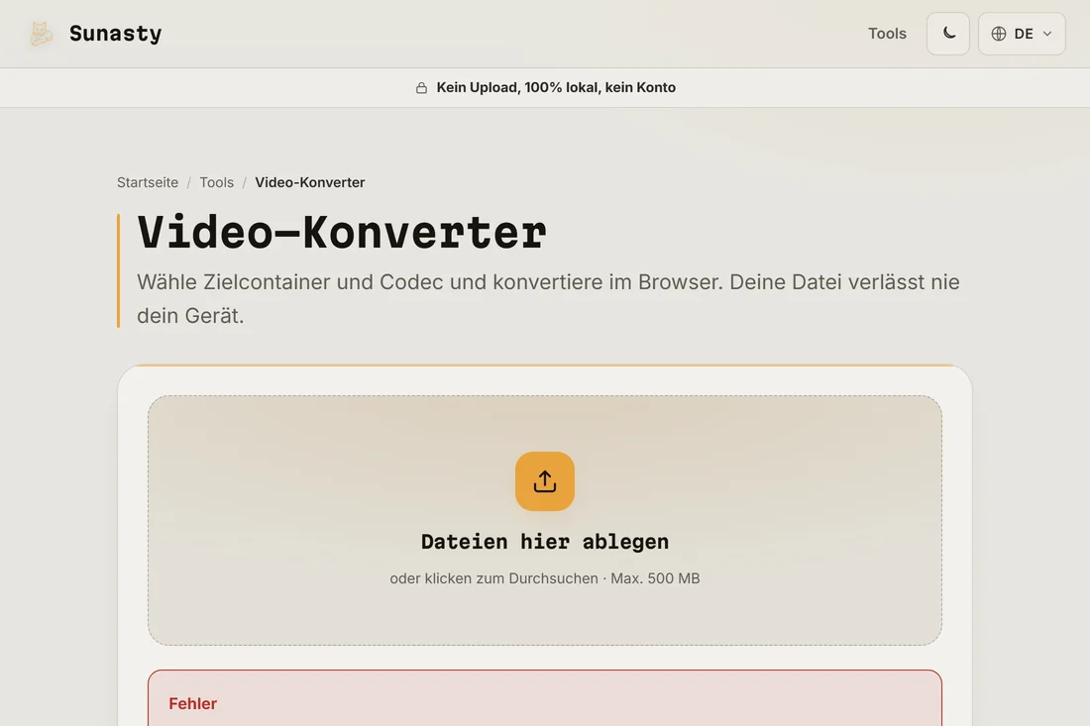
Task: Click the globe icon in the language selector
Action: [x=999, y=34]
